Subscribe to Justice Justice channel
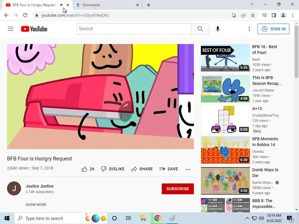 click(178, 189)
